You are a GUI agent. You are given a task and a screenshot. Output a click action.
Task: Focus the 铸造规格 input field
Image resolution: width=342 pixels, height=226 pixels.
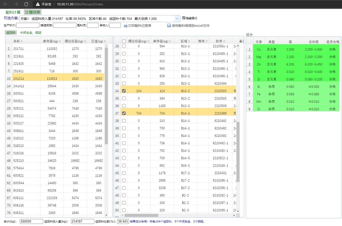65,25
